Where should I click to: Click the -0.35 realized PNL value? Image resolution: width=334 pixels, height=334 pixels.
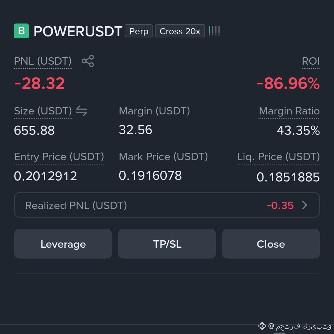point(280,206)
